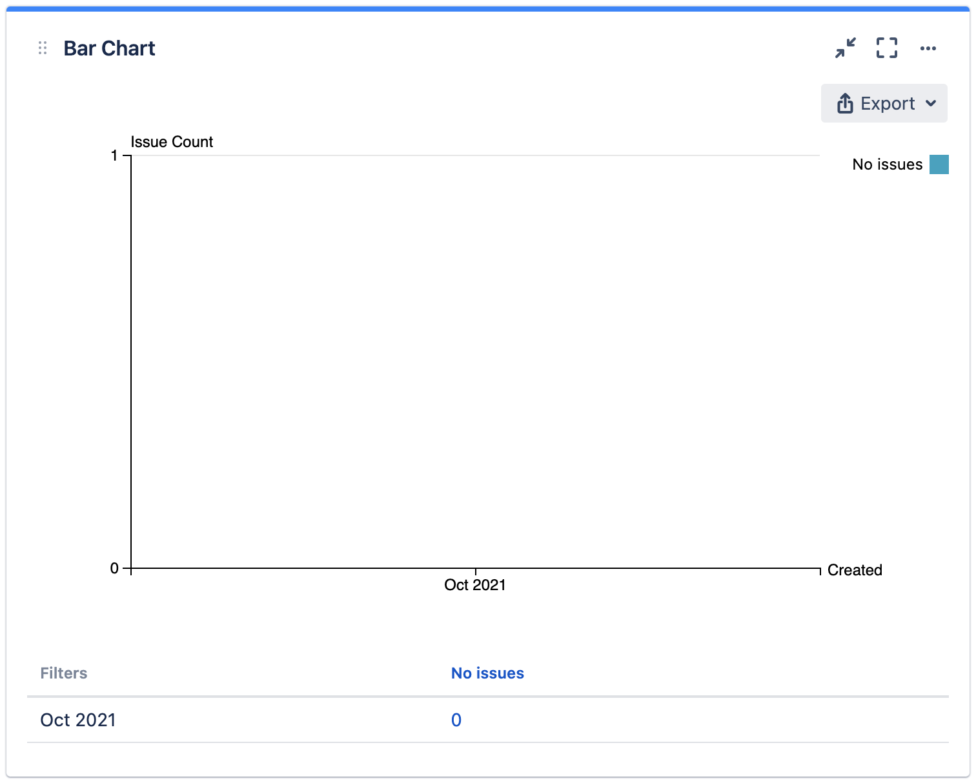
Task: Select the Bar Chart title
Action: (108, 48)
